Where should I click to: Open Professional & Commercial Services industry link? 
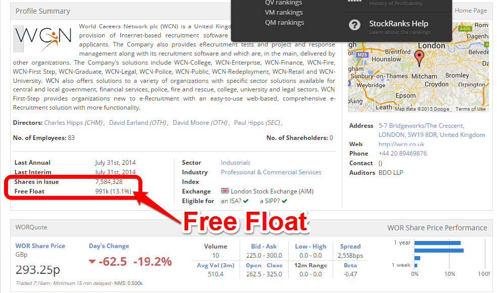coord(271,172)
